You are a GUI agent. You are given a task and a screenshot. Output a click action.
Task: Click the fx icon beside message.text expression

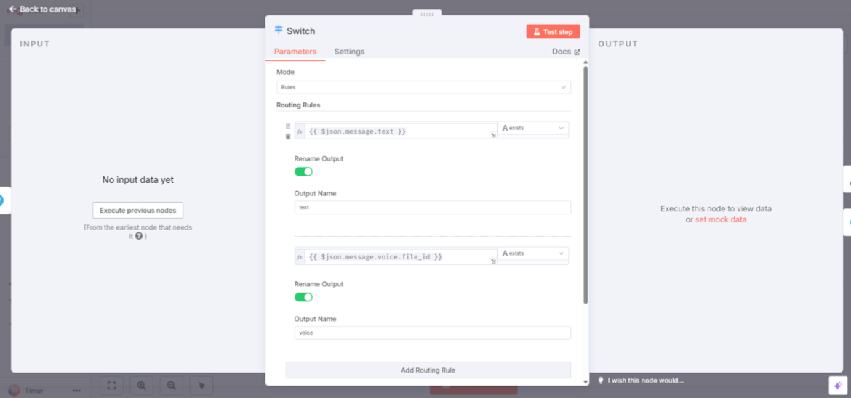click(300, 131)
